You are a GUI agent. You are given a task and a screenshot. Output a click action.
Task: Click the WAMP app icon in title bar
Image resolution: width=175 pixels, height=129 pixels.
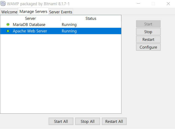pos(3,4)
